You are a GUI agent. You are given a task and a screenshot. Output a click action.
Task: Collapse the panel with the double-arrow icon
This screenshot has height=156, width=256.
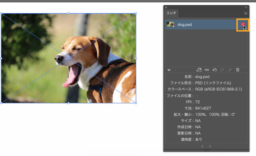246,7
